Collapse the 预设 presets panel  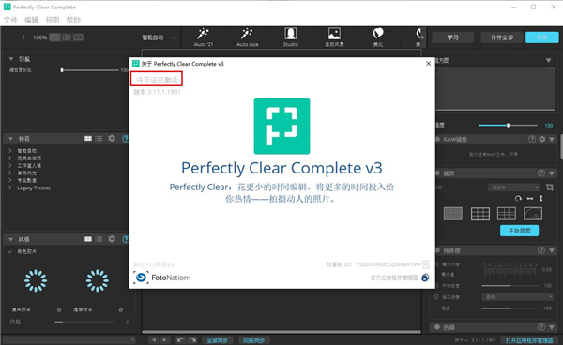pos(11,139)
